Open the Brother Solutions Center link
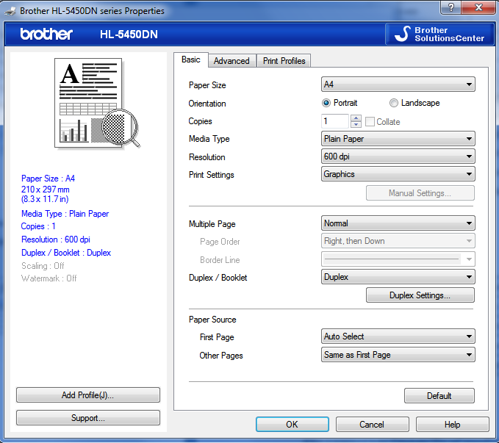 tap(439, 34)
